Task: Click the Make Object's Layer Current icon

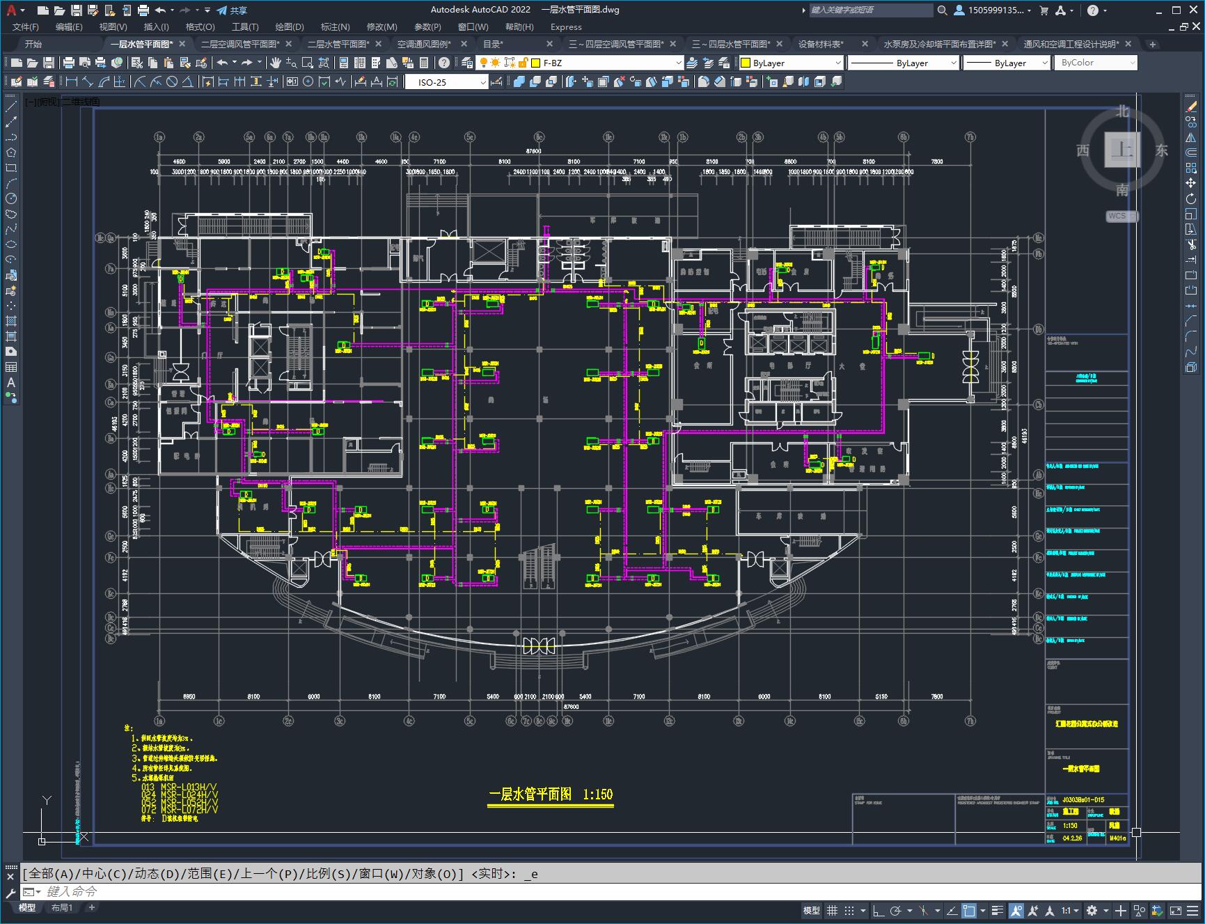Action: click(693, 63)
